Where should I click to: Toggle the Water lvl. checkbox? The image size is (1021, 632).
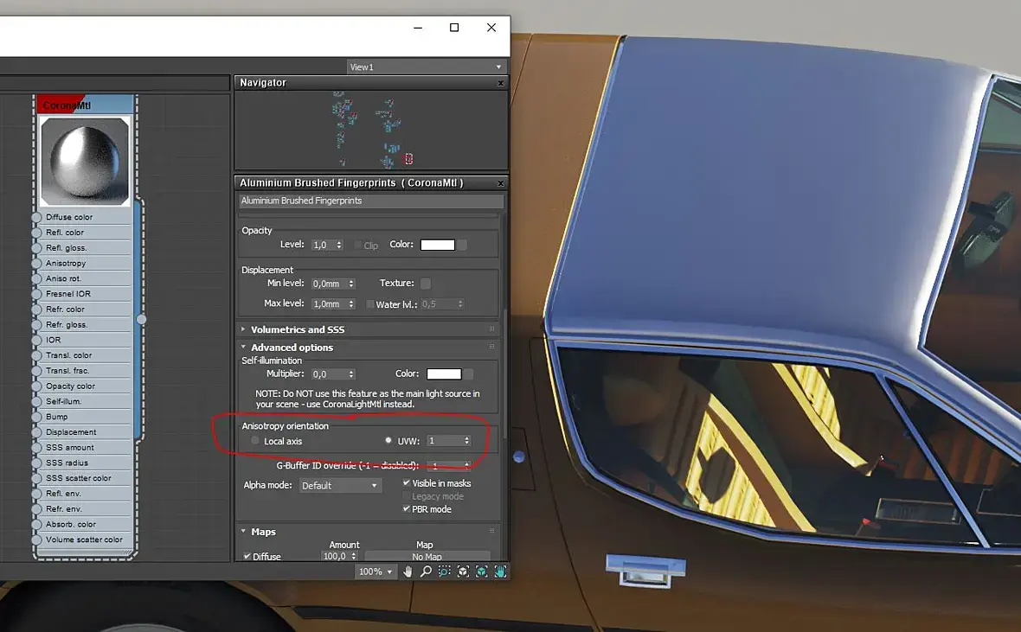click(x=369, y=304)
